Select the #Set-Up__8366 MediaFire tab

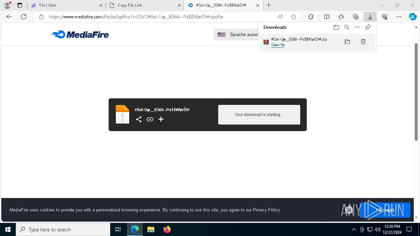pos(223,5)
